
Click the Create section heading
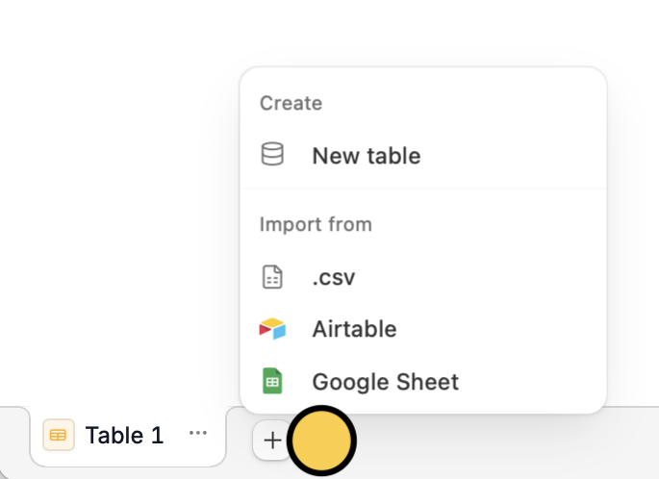(x=291, y=103)
